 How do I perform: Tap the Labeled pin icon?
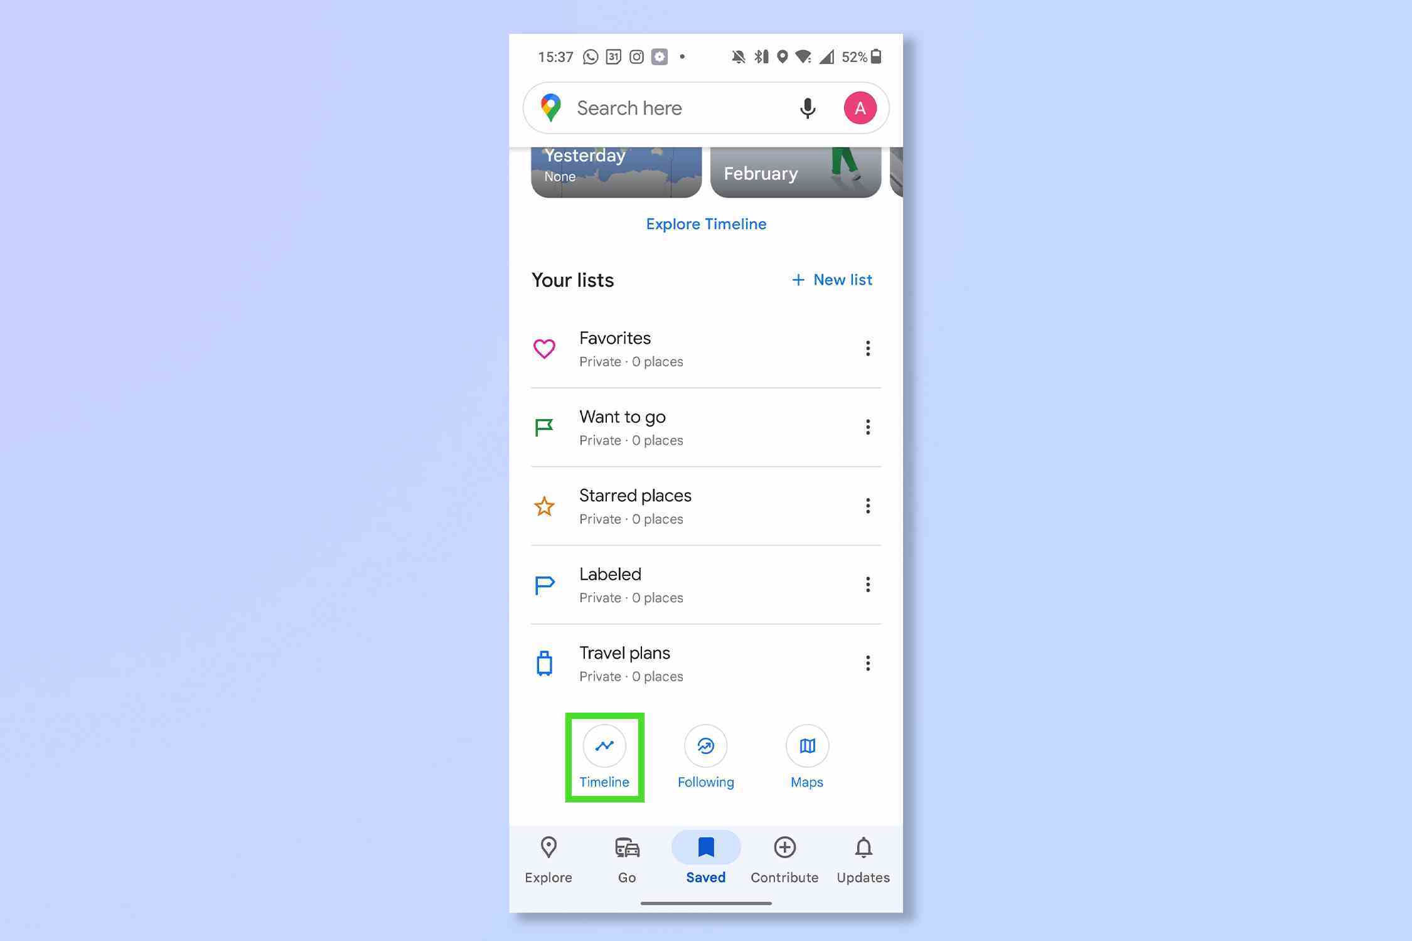point(545,584)
